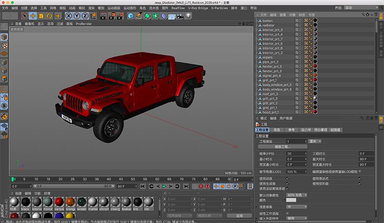Select the orange material sphere
The image size is (384, 223).
(70, 204)
